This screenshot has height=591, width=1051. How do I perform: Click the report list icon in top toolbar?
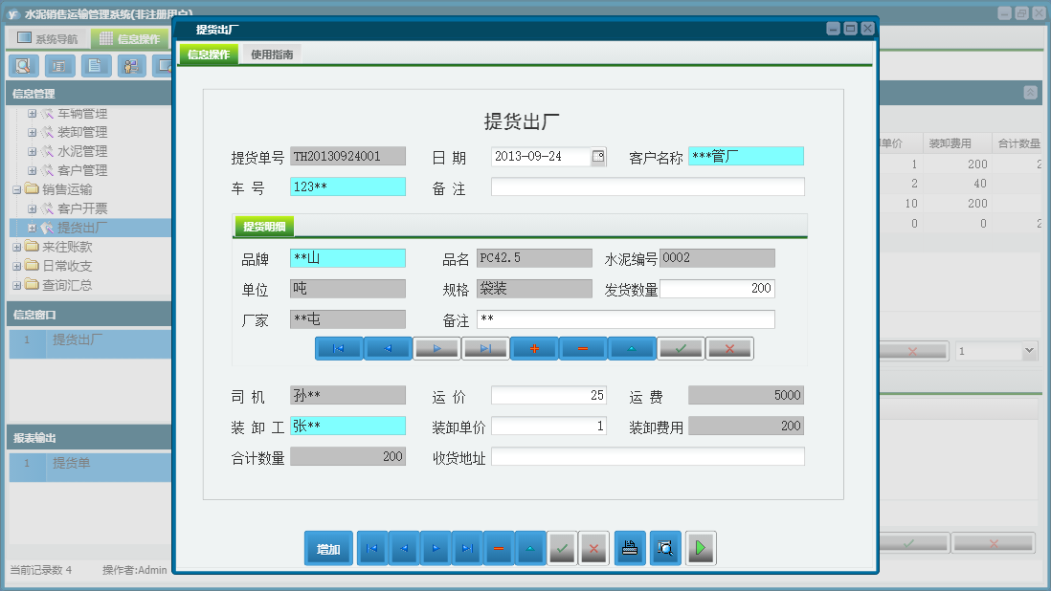point(58,66)
